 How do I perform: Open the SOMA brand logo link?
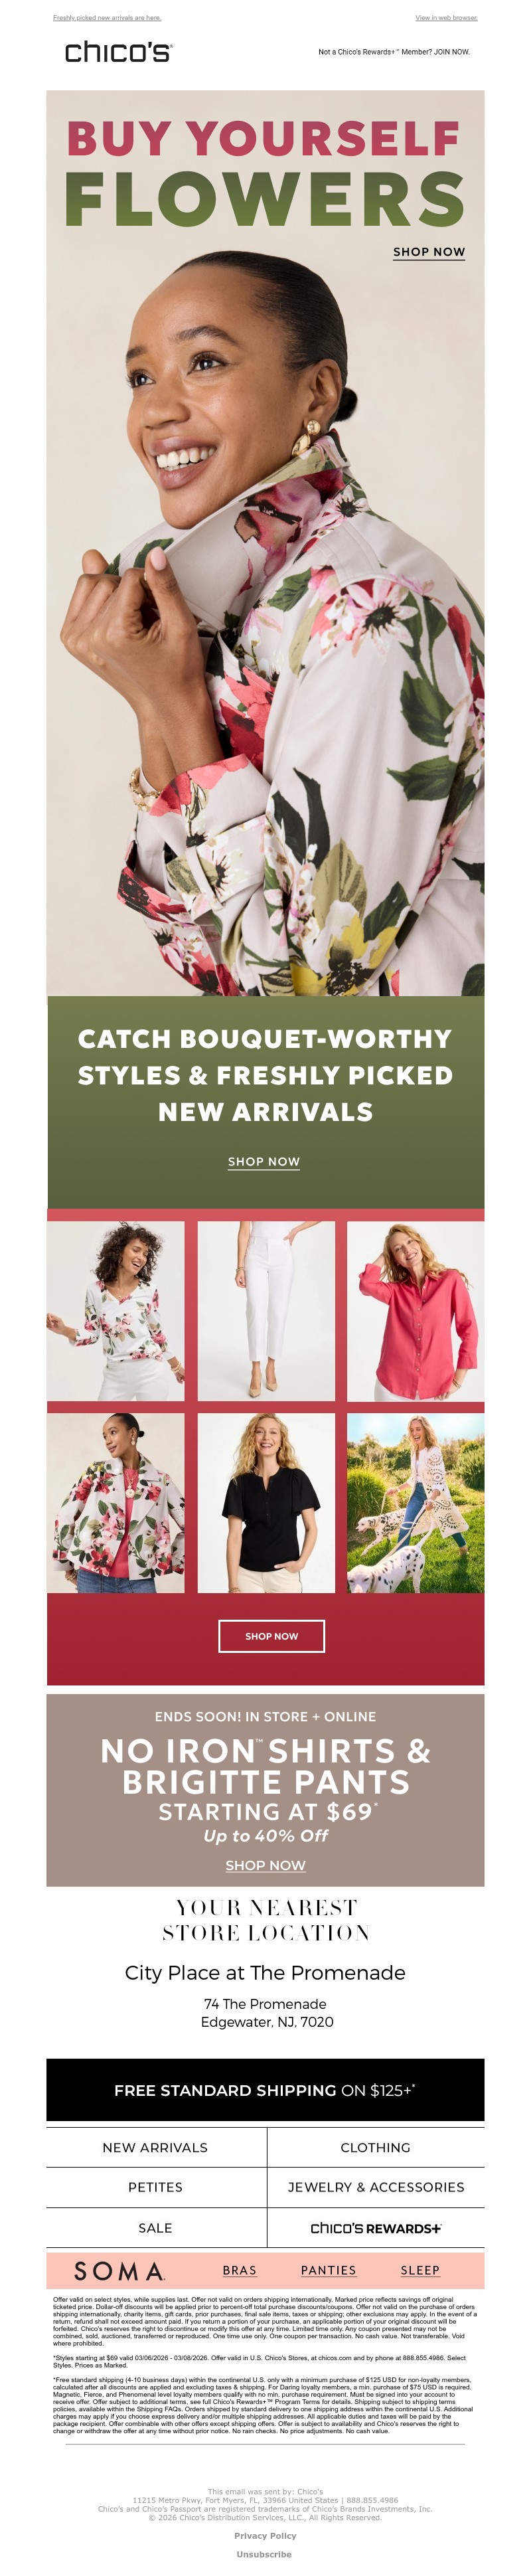point(120,2271)
